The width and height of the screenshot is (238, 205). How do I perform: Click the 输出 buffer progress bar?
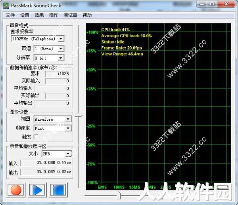pos(46,172)
